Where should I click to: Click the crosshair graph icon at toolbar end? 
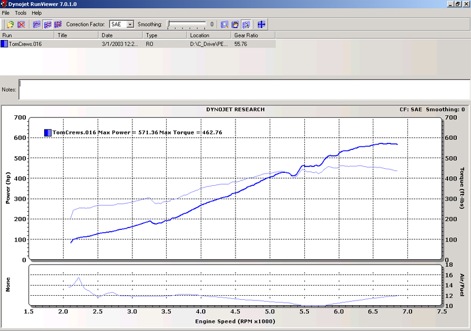pos(261,24)
